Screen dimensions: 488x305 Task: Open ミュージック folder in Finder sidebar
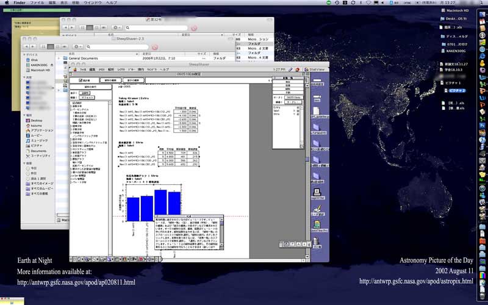(37, 141)
